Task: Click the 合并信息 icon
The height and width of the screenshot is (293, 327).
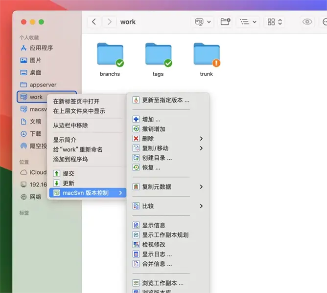Action: point(136,264)
